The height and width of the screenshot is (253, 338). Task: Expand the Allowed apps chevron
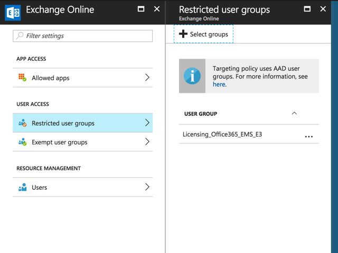pos(147,77)
